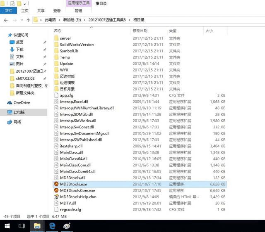Click the OneDrive cloud icon
Screen dimensions: 265x232
tap(10, 103)
